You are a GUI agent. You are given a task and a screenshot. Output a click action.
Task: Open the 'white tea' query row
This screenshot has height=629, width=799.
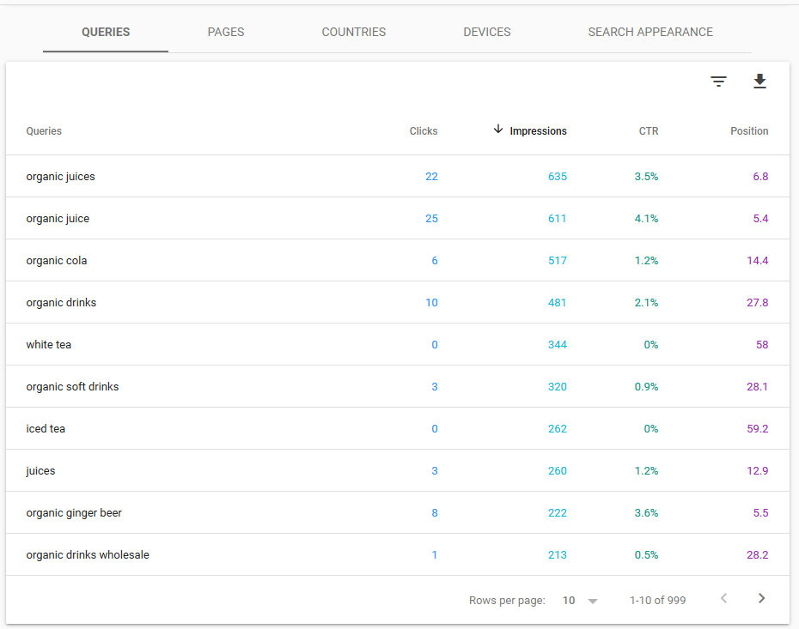[x=398, y=344]
